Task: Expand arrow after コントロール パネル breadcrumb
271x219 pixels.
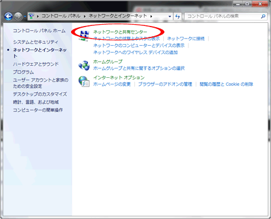Action: 84,16
